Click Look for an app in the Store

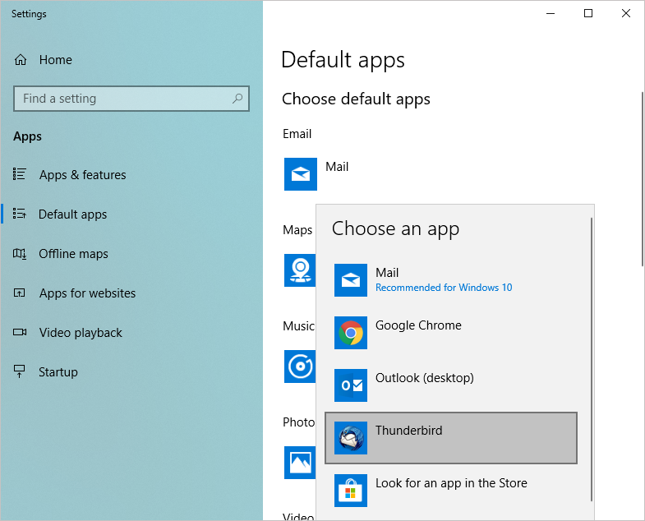tap(451, 483)
